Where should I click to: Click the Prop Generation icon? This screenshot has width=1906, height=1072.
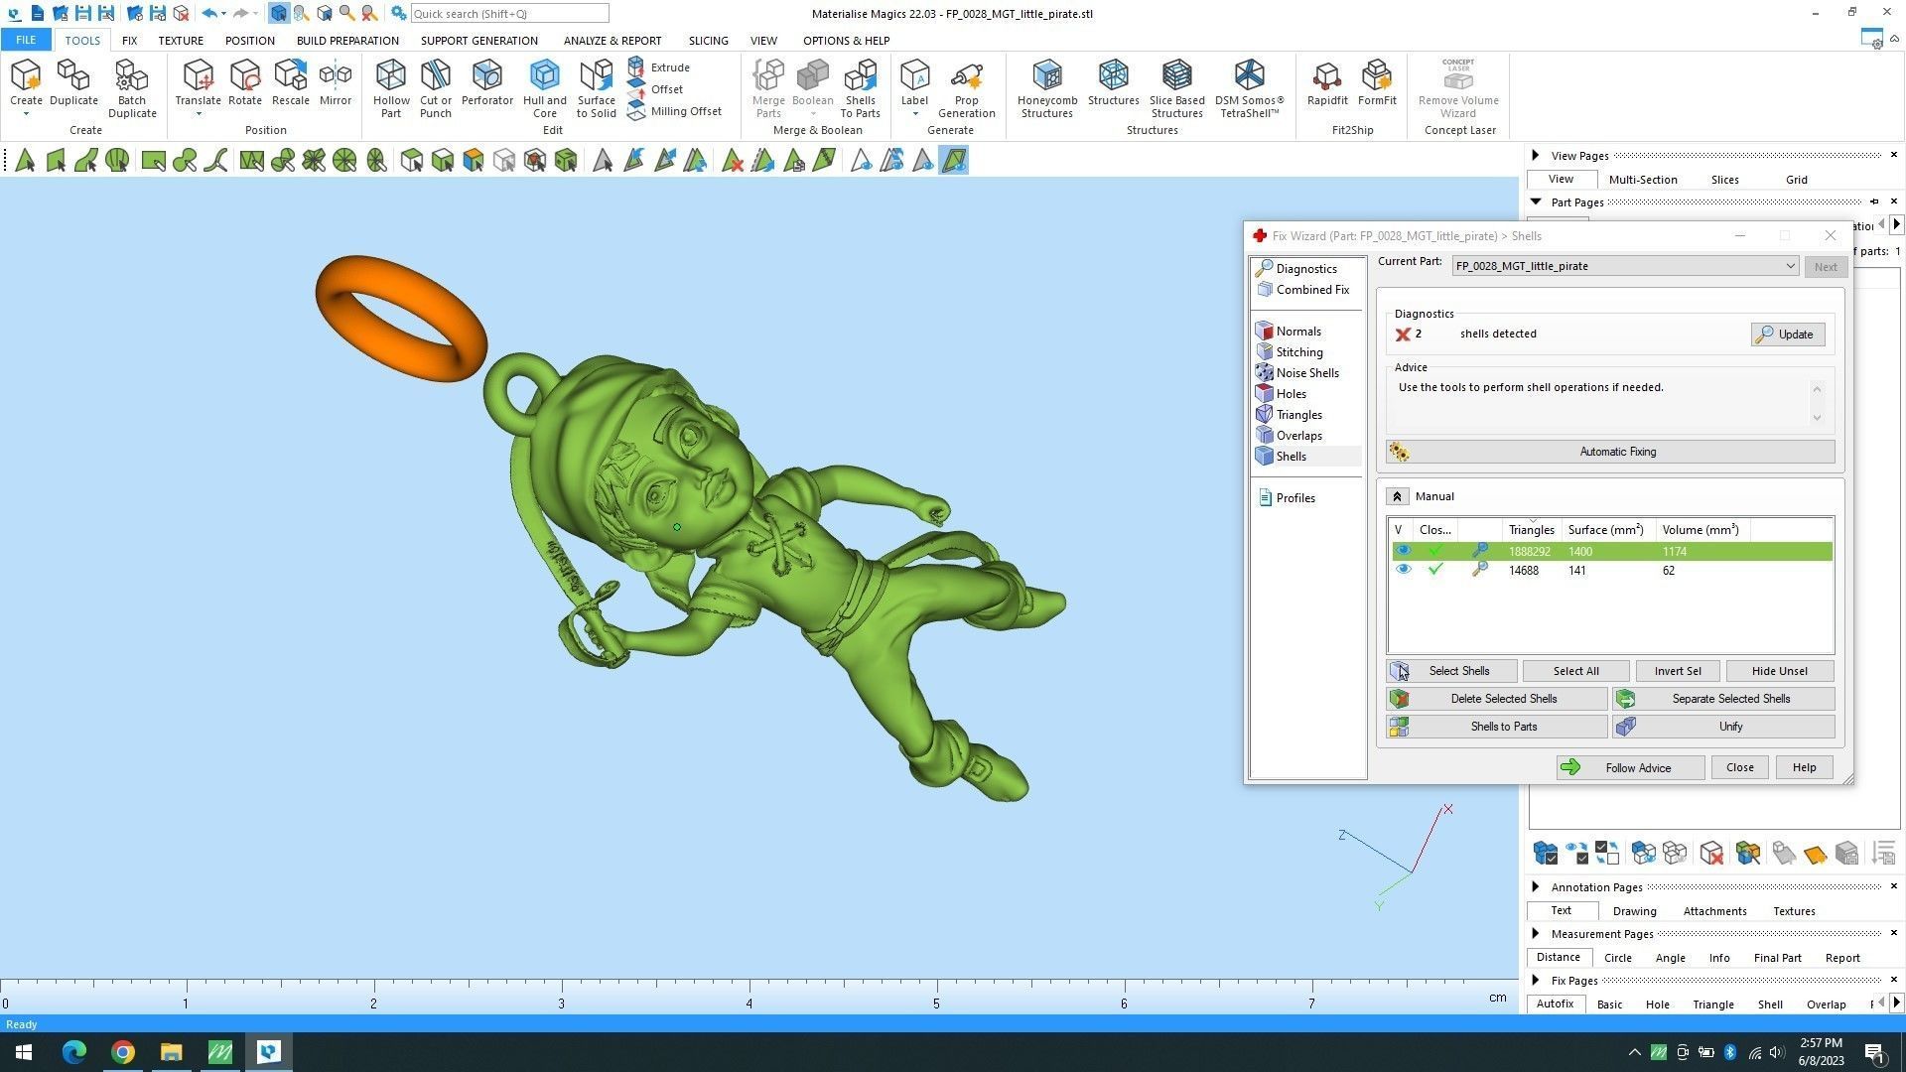click(966, 87)
